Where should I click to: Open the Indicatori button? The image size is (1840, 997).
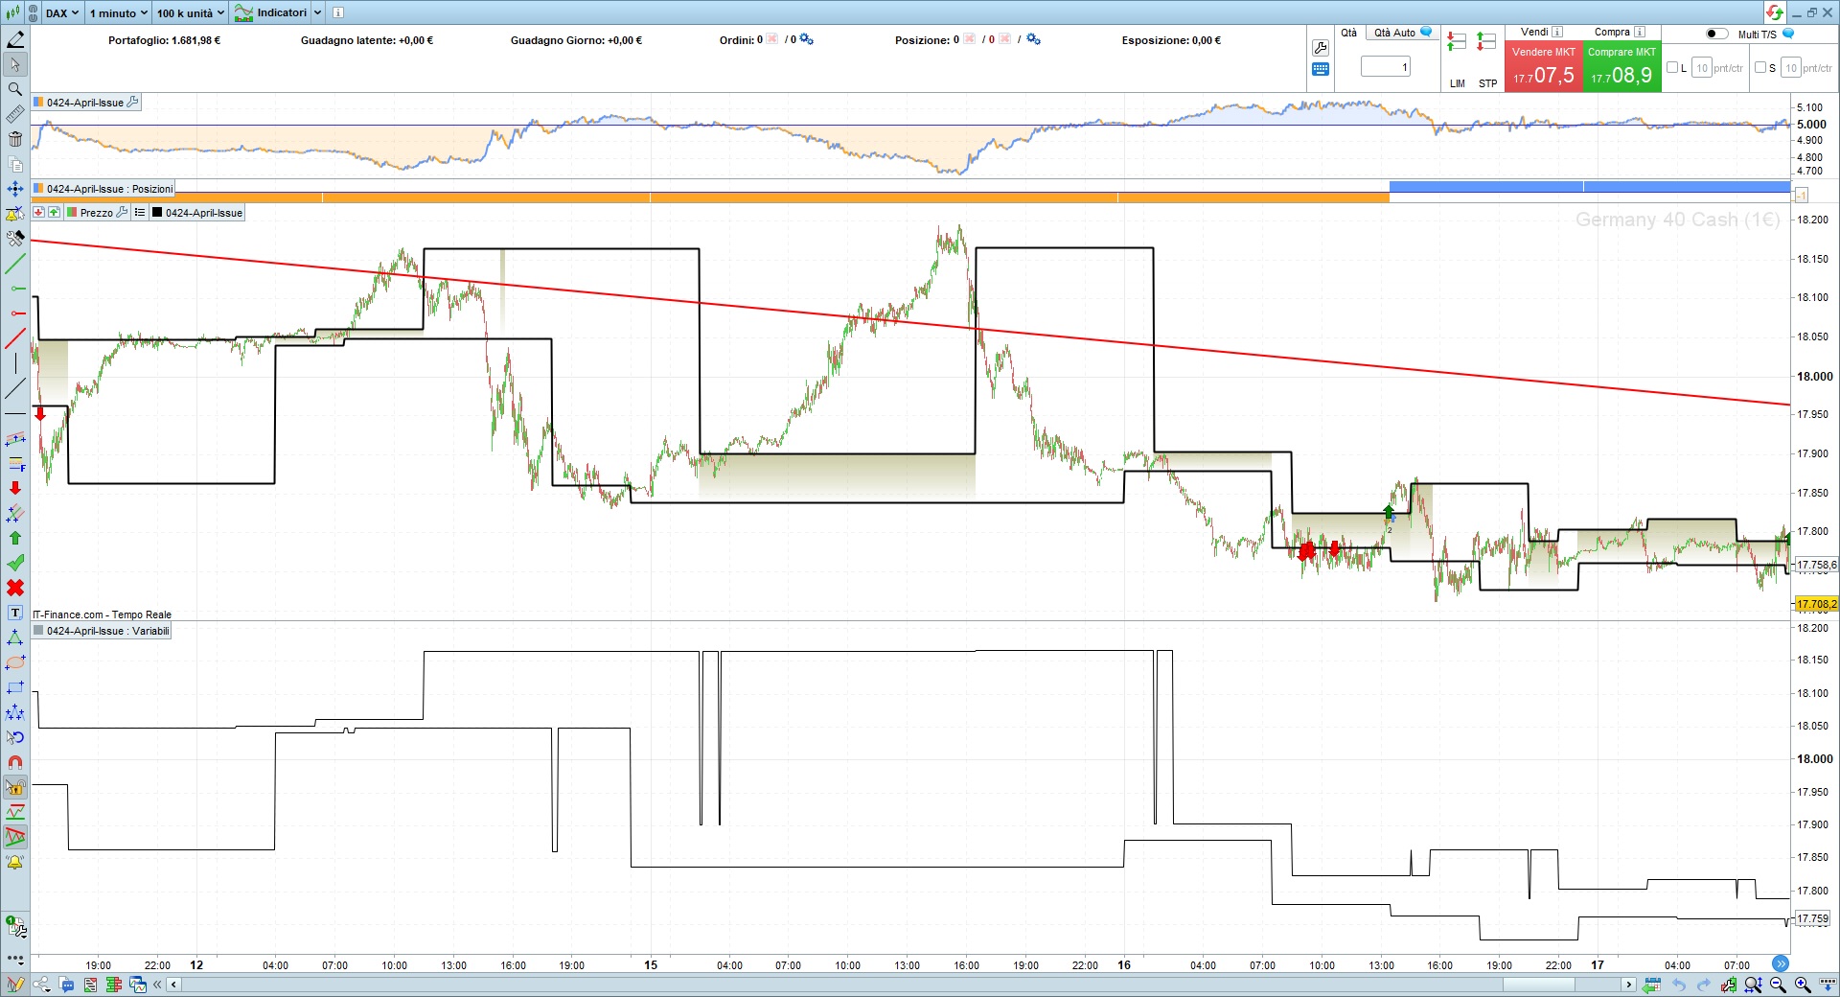(x=271, y=12)
